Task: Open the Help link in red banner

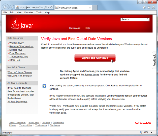Action: click(87, 28)
